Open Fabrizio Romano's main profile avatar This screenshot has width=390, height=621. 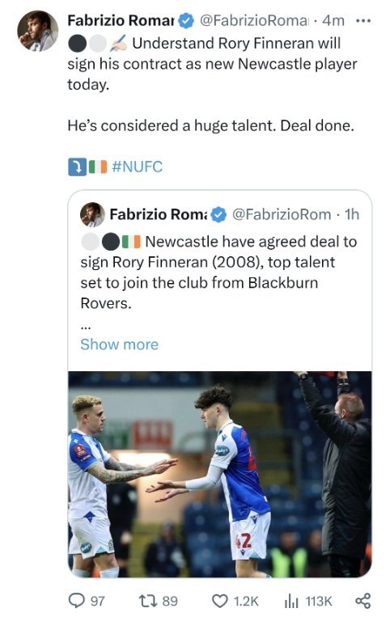(38, 31)
